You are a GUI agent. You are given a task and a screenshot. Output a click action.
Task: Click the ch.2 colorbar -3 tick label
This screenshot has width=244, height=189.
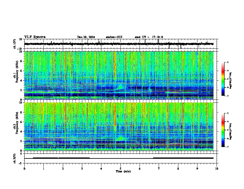point(227,113)
